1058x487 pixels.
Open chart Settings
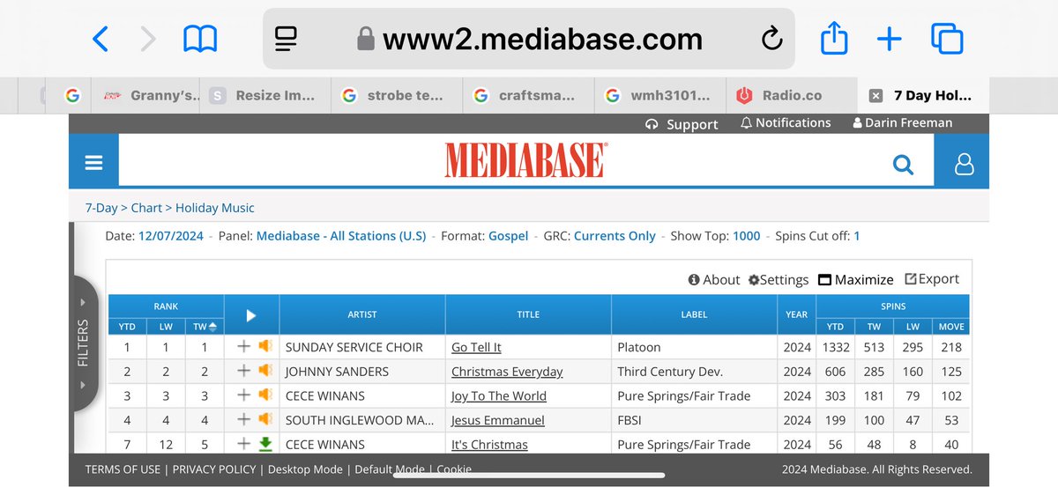[779, 279]
